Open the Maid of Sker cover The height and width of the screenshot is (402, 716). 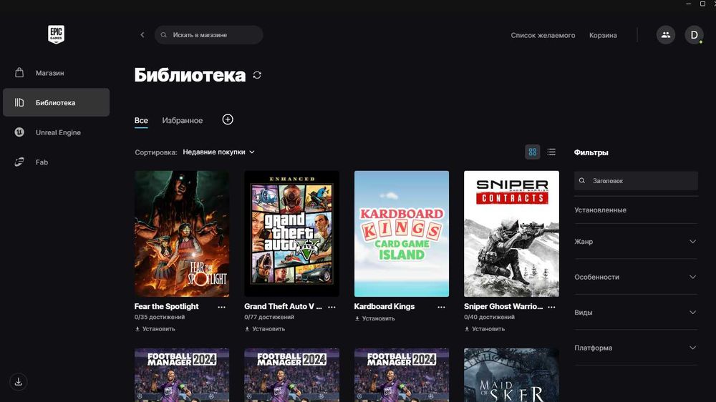point(511,375)
